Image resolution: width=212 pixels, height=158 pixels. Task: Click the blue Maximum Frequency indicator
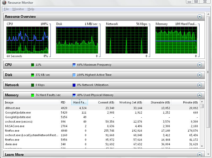74,65
